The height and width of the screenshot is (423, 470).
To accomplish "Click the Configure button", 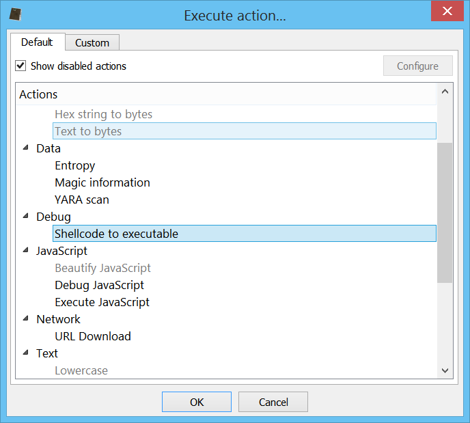I will tap(418, 66).
